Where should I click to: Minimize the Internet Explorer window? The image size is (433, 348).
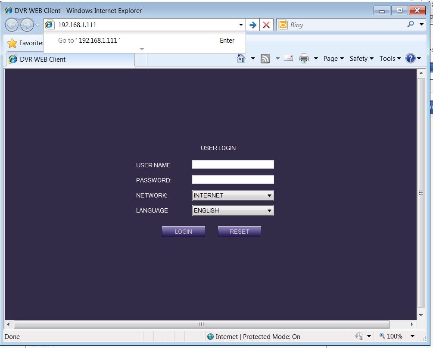click(x=382, y=11)
